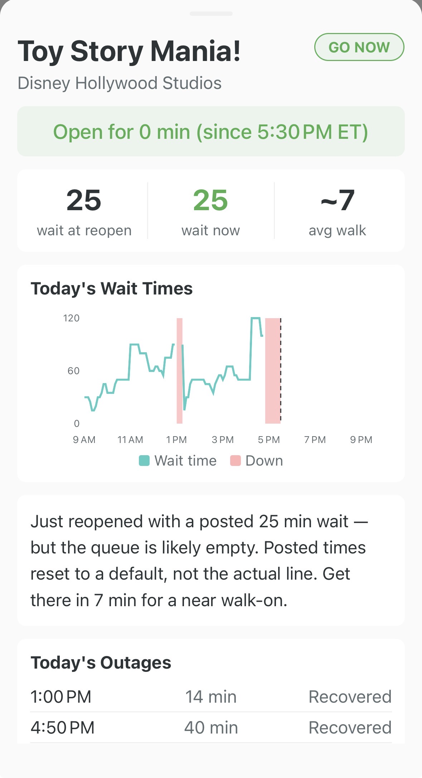Image resolution: width=422 pixels, height=778 pixels.
Task: Select the '25 wait at reopen' stat
Action: [84, 212]
